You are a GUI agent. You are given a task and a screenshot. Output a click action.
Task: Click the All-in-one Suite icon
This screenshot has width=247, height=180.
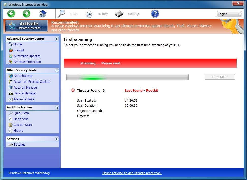click(x=11, y=99)
